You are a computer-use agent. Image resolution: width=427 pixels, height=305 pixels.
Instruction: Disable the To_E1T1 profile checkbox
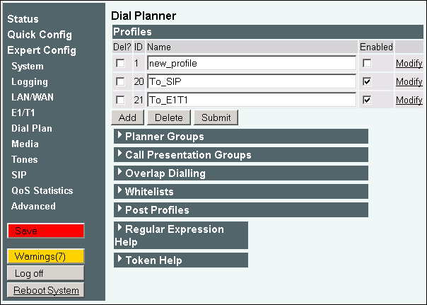(x=366, y=100)
